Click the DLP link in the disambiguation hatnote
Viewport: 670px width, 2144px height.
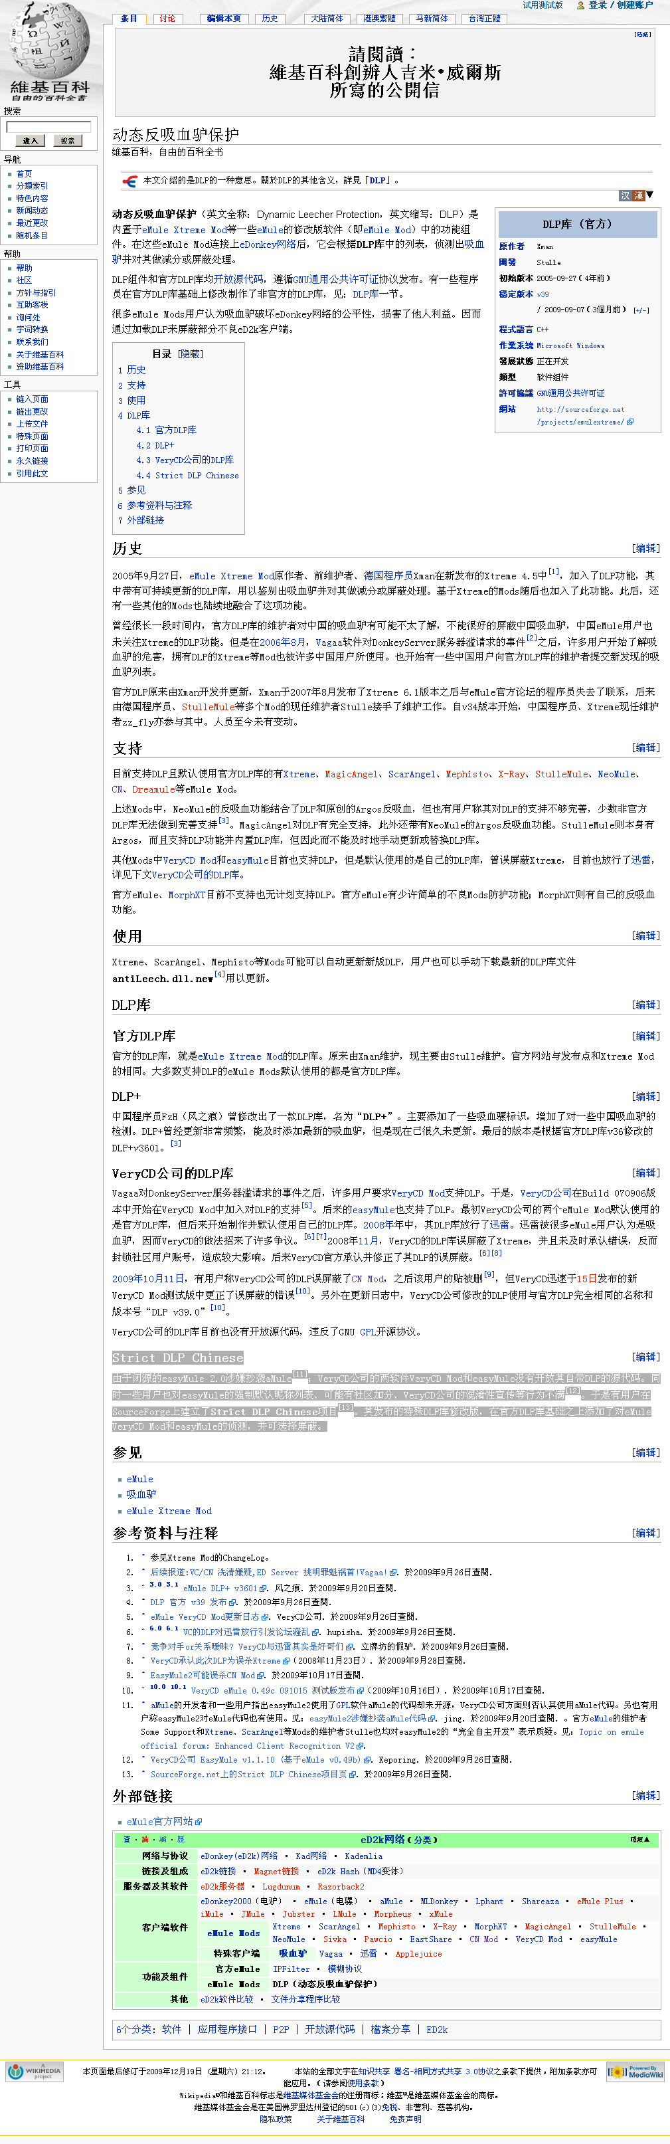point(378,180)
